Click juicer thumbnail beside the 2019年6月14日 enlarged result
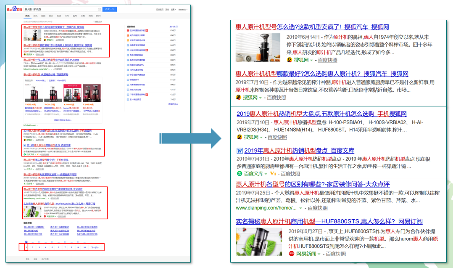Screen dimensions: 453x268 [258, 48]
